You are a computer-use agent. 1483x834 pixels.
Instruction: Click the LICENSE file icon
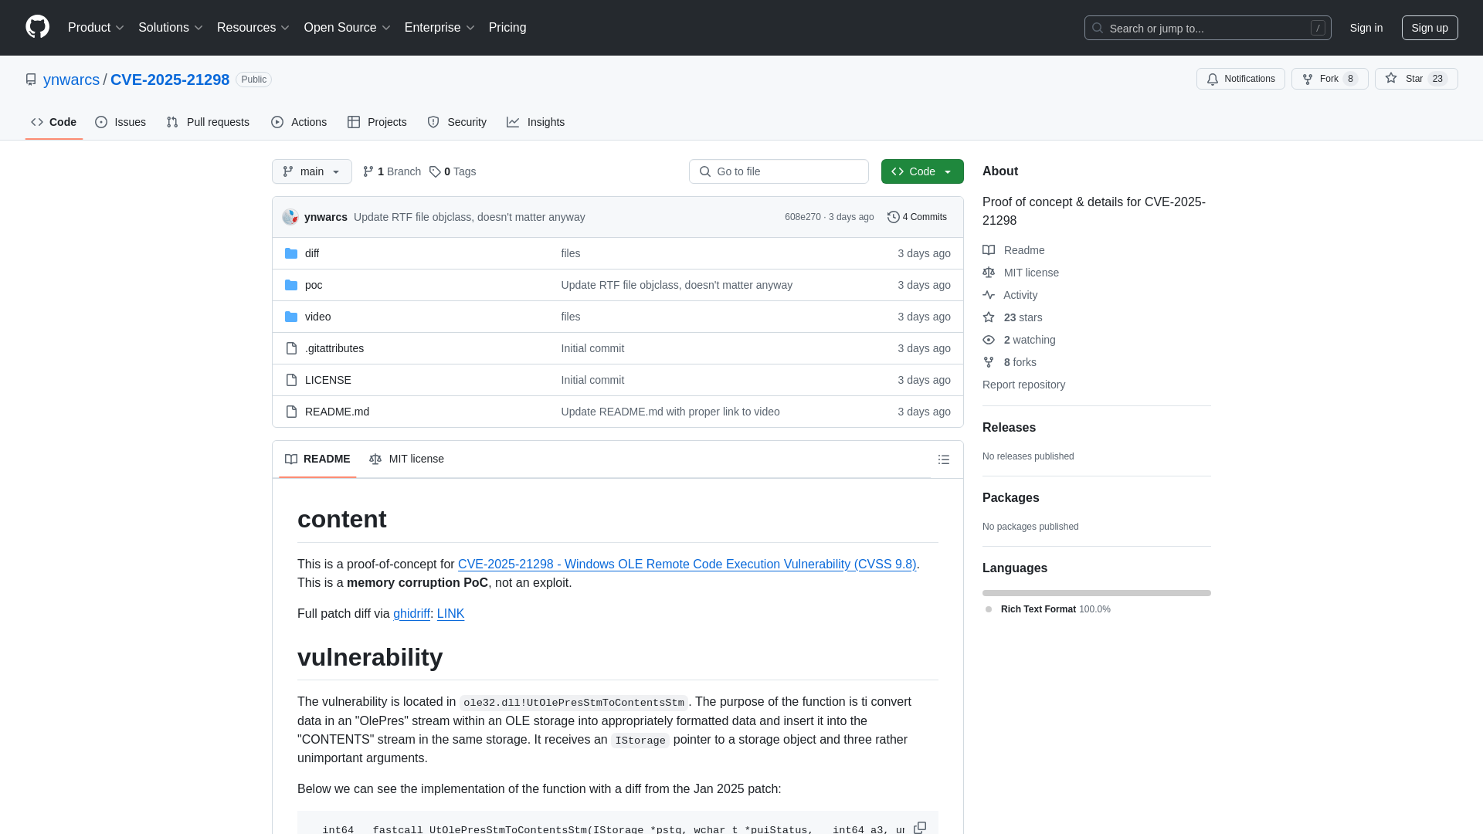click(291, 380)
